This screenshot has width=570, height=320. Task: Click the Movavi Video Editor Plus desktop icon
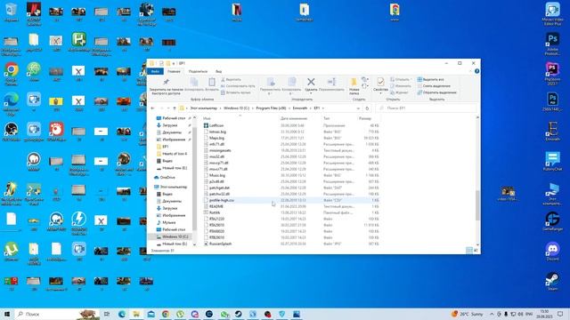552,14
